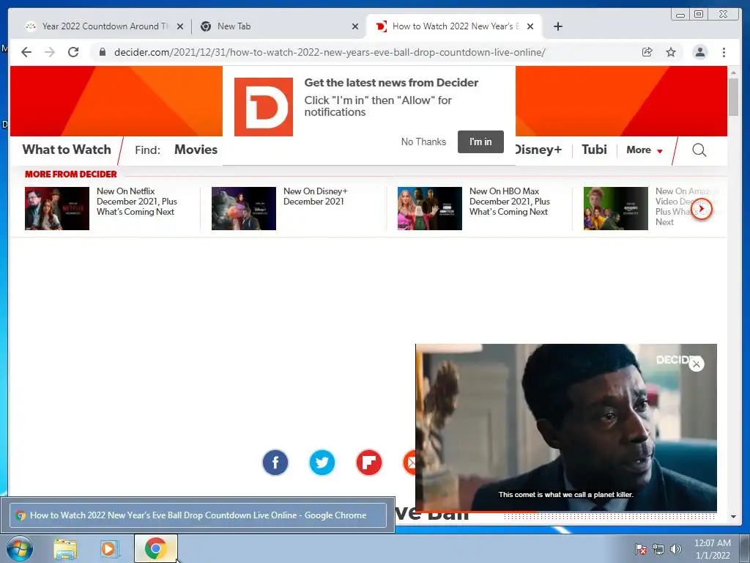Open New On Disney+ thumbnail image
This screenshot has width=750, height=563.
coord(243,208)
